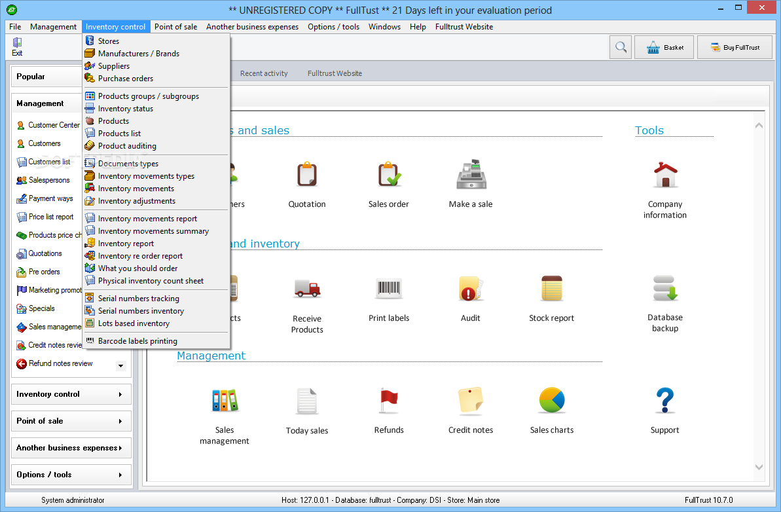Select Physical inventory count sheet entry

(156, 281)
